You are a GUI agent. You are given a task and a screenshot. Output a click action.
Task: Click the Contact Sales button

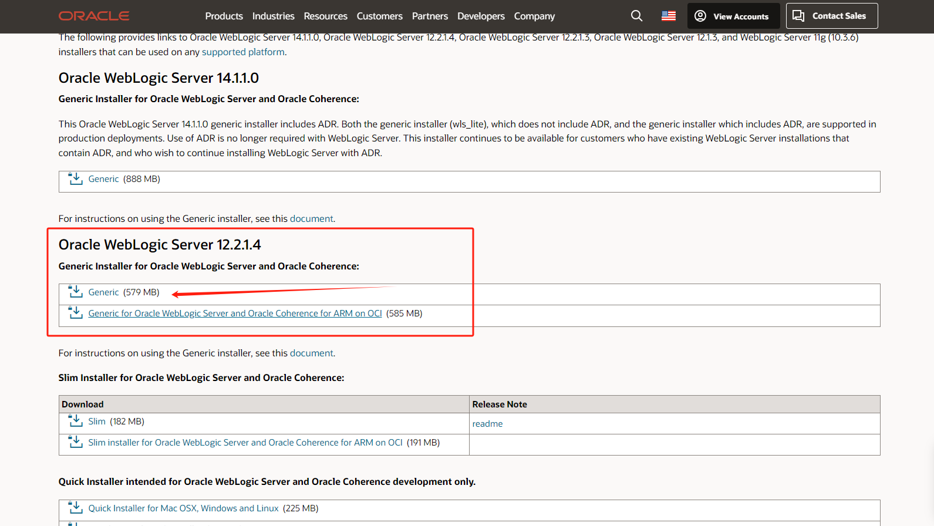click(832, 16)
